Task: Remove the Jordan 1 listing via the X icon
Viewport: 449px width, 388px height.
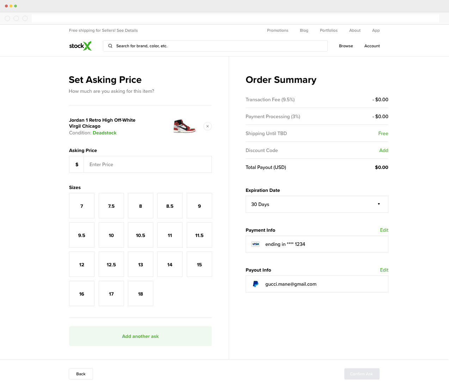Action: click(x=207, y=126)
